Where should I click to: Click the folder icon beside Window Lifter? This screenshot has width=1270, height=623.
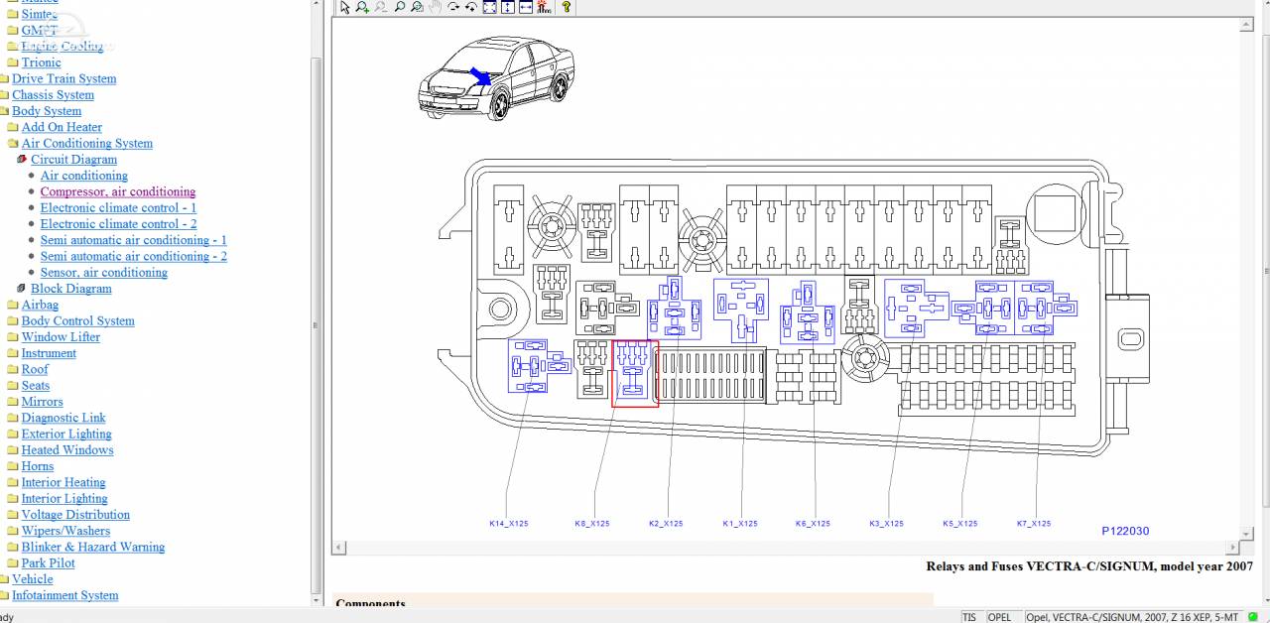[13, 337]
